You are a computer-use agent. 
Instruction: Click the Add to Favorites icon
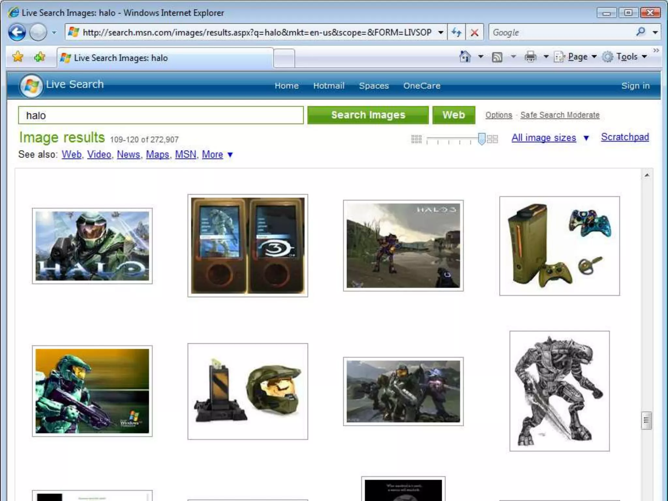[39, 57]
